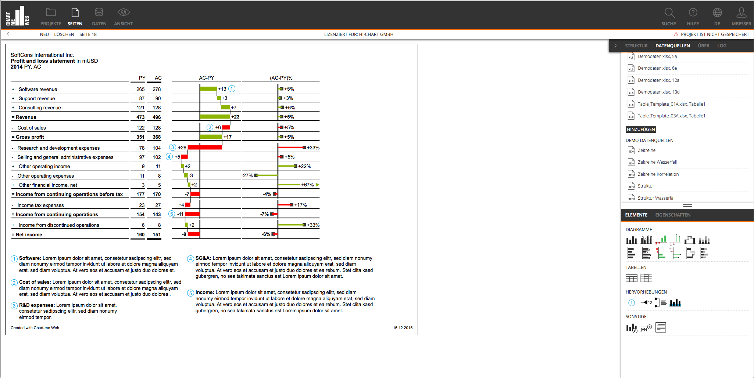The width and height of the screenshot is (754, 378).
Task: Click comment marker 1 beside Software revenue
Action: [x=232, y=89]
